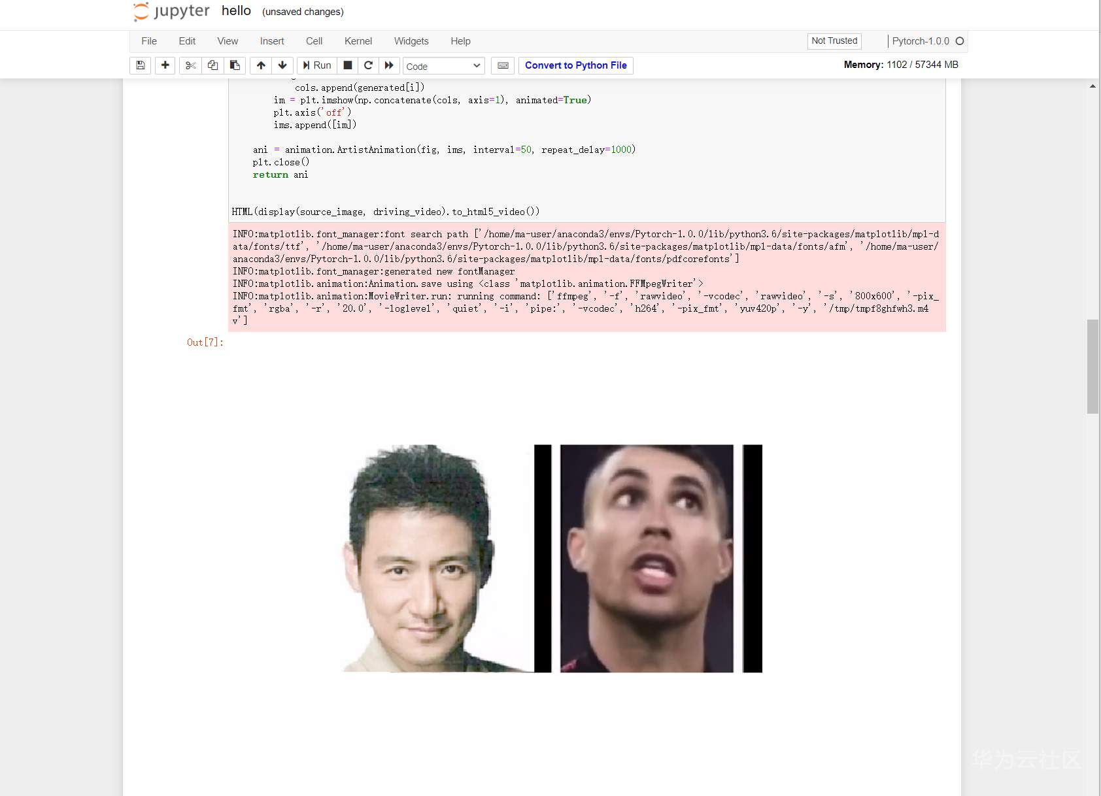This screenshot has height=796, width=1101.
Task: Open the command palette keyboard icon
Action: (x=503, y=65)
